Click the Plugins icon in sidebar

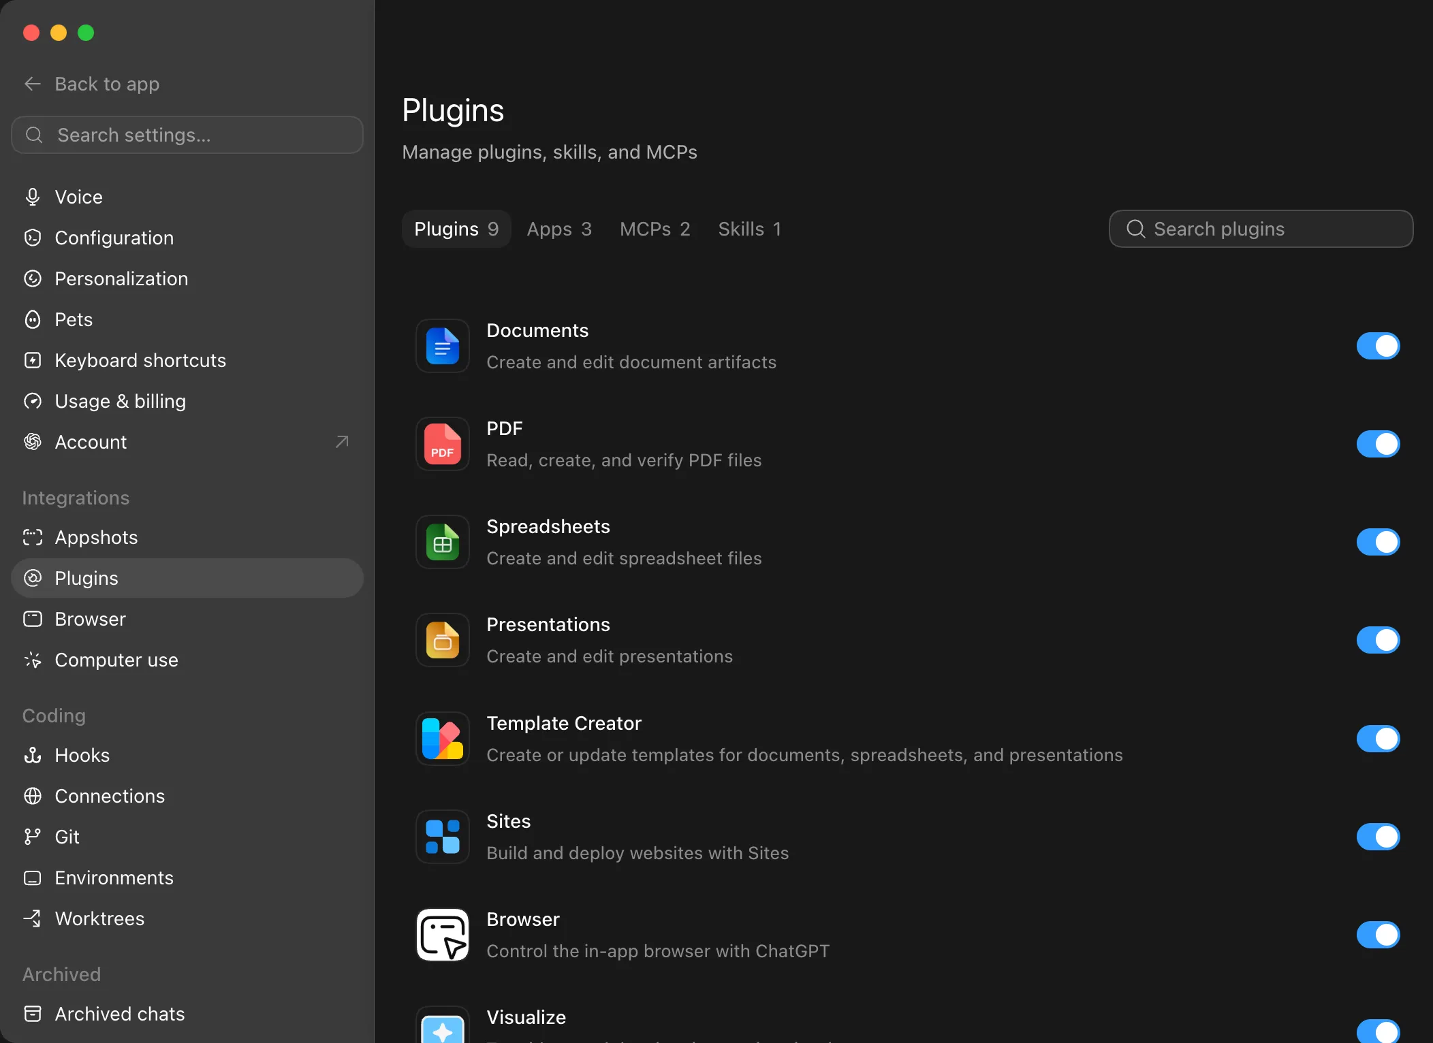(x=33, y=578)
